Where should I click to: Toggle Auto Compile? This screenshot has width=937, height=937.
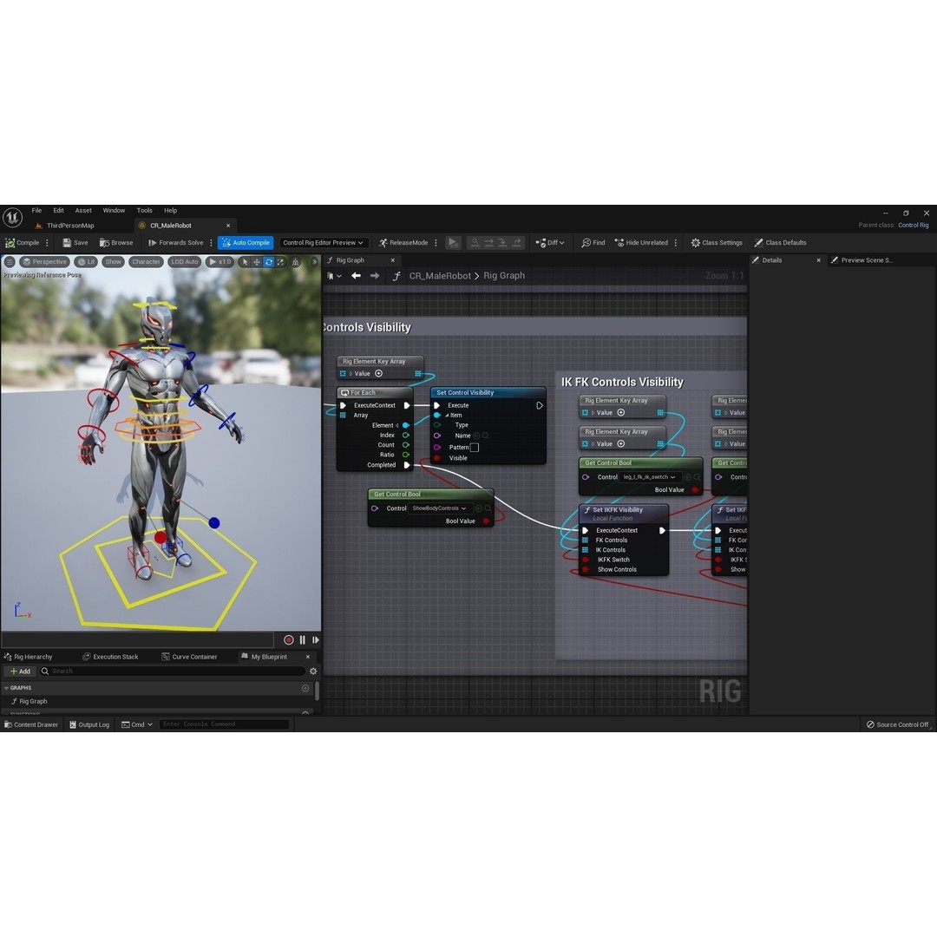pyautogui.click(x=246, y=243)
